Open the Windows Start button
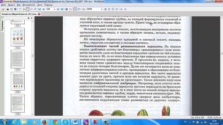The image size is (223, 125). [4, 122]
